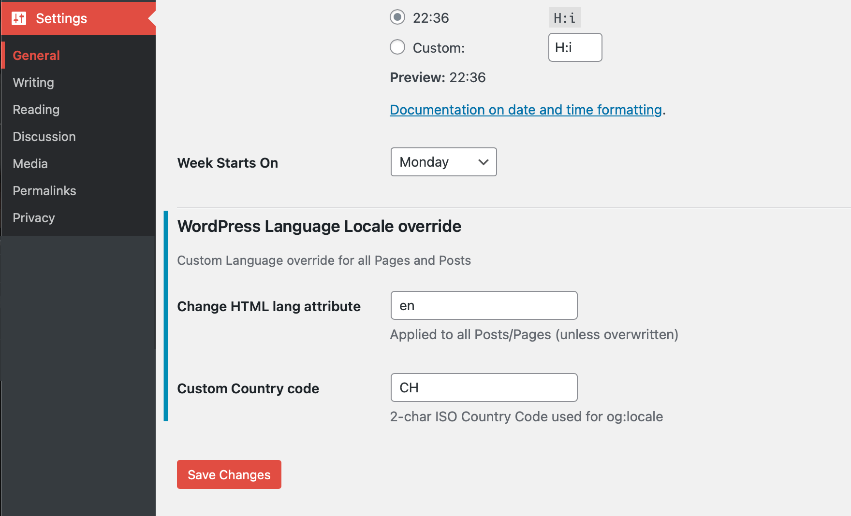Click the Monday dropdown chevron arrow
The height and width of the screenshot is (516, 851).
(x=483, y=162)
